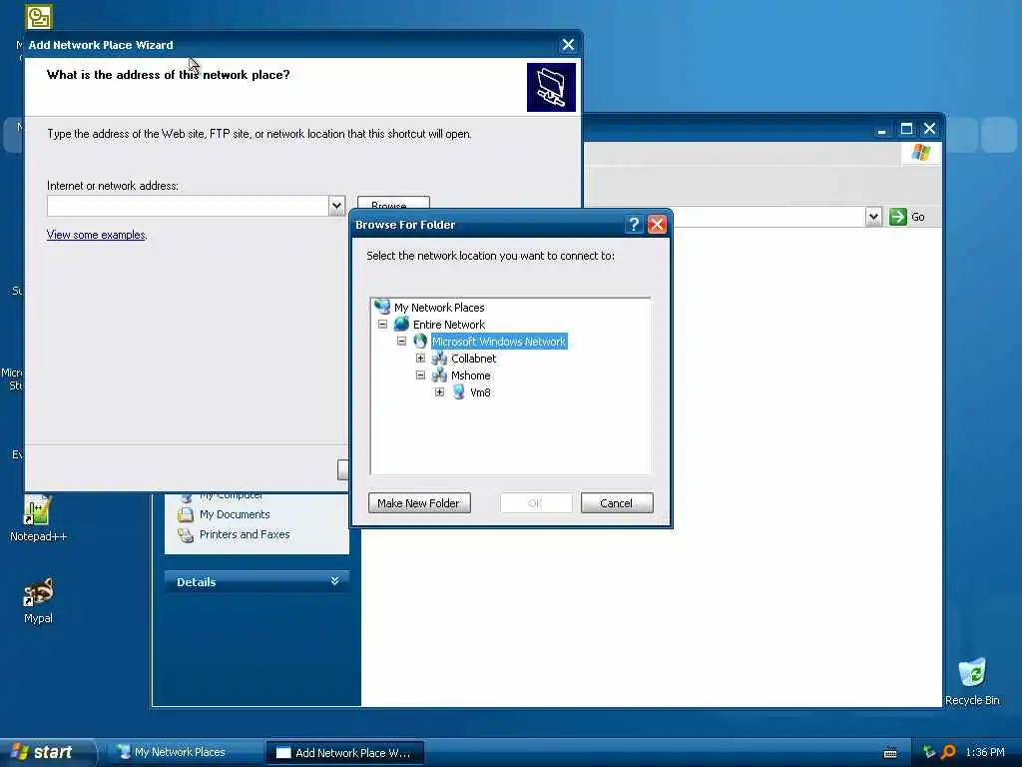Click the Browse button in the wizard
Viewport: 1022px width, 767px height.
click(393, 203)
